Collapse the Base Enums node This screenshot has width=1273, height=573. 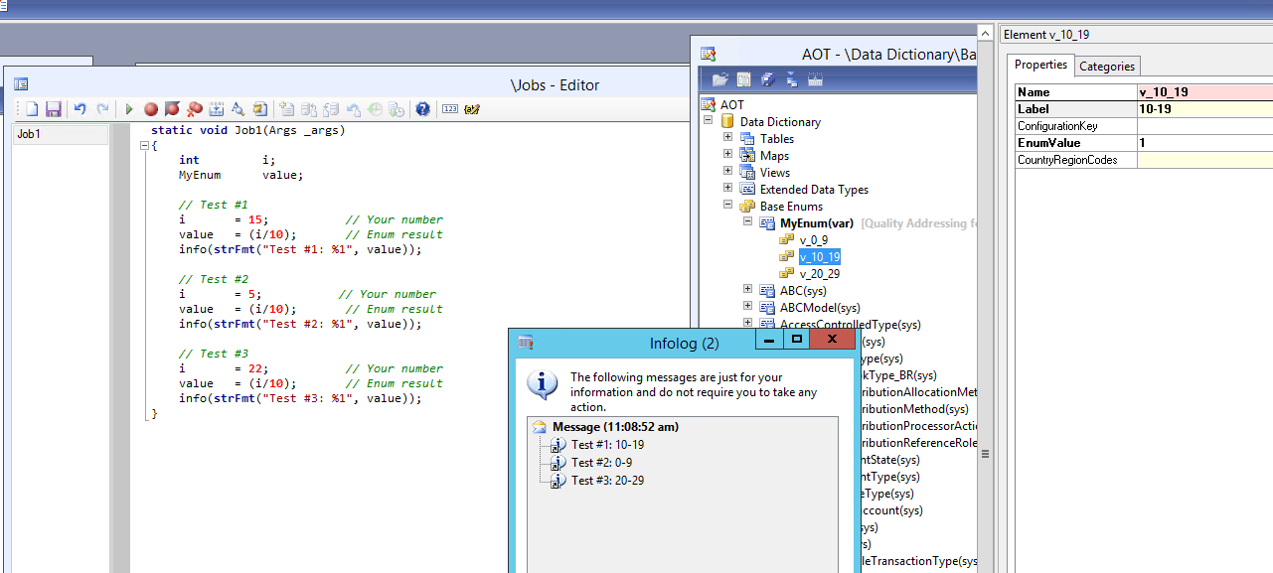pyautogui.click(x=727, y=206)
